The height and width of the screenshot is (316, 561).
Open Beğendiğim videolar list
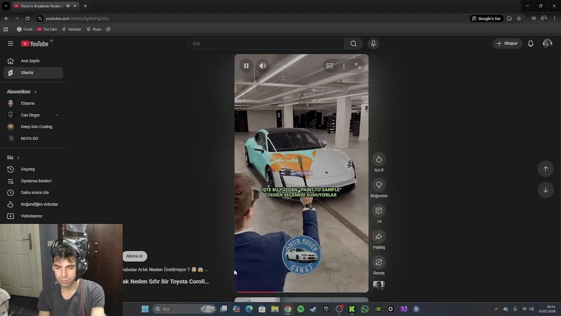point(33,204)
